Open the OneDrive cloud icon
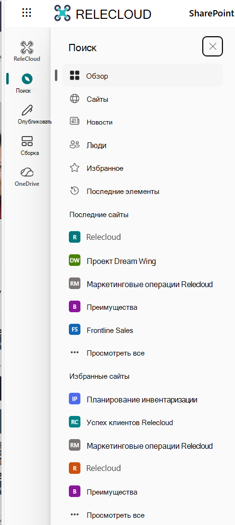This screenshot has width=235, height=525. point(27,172)
